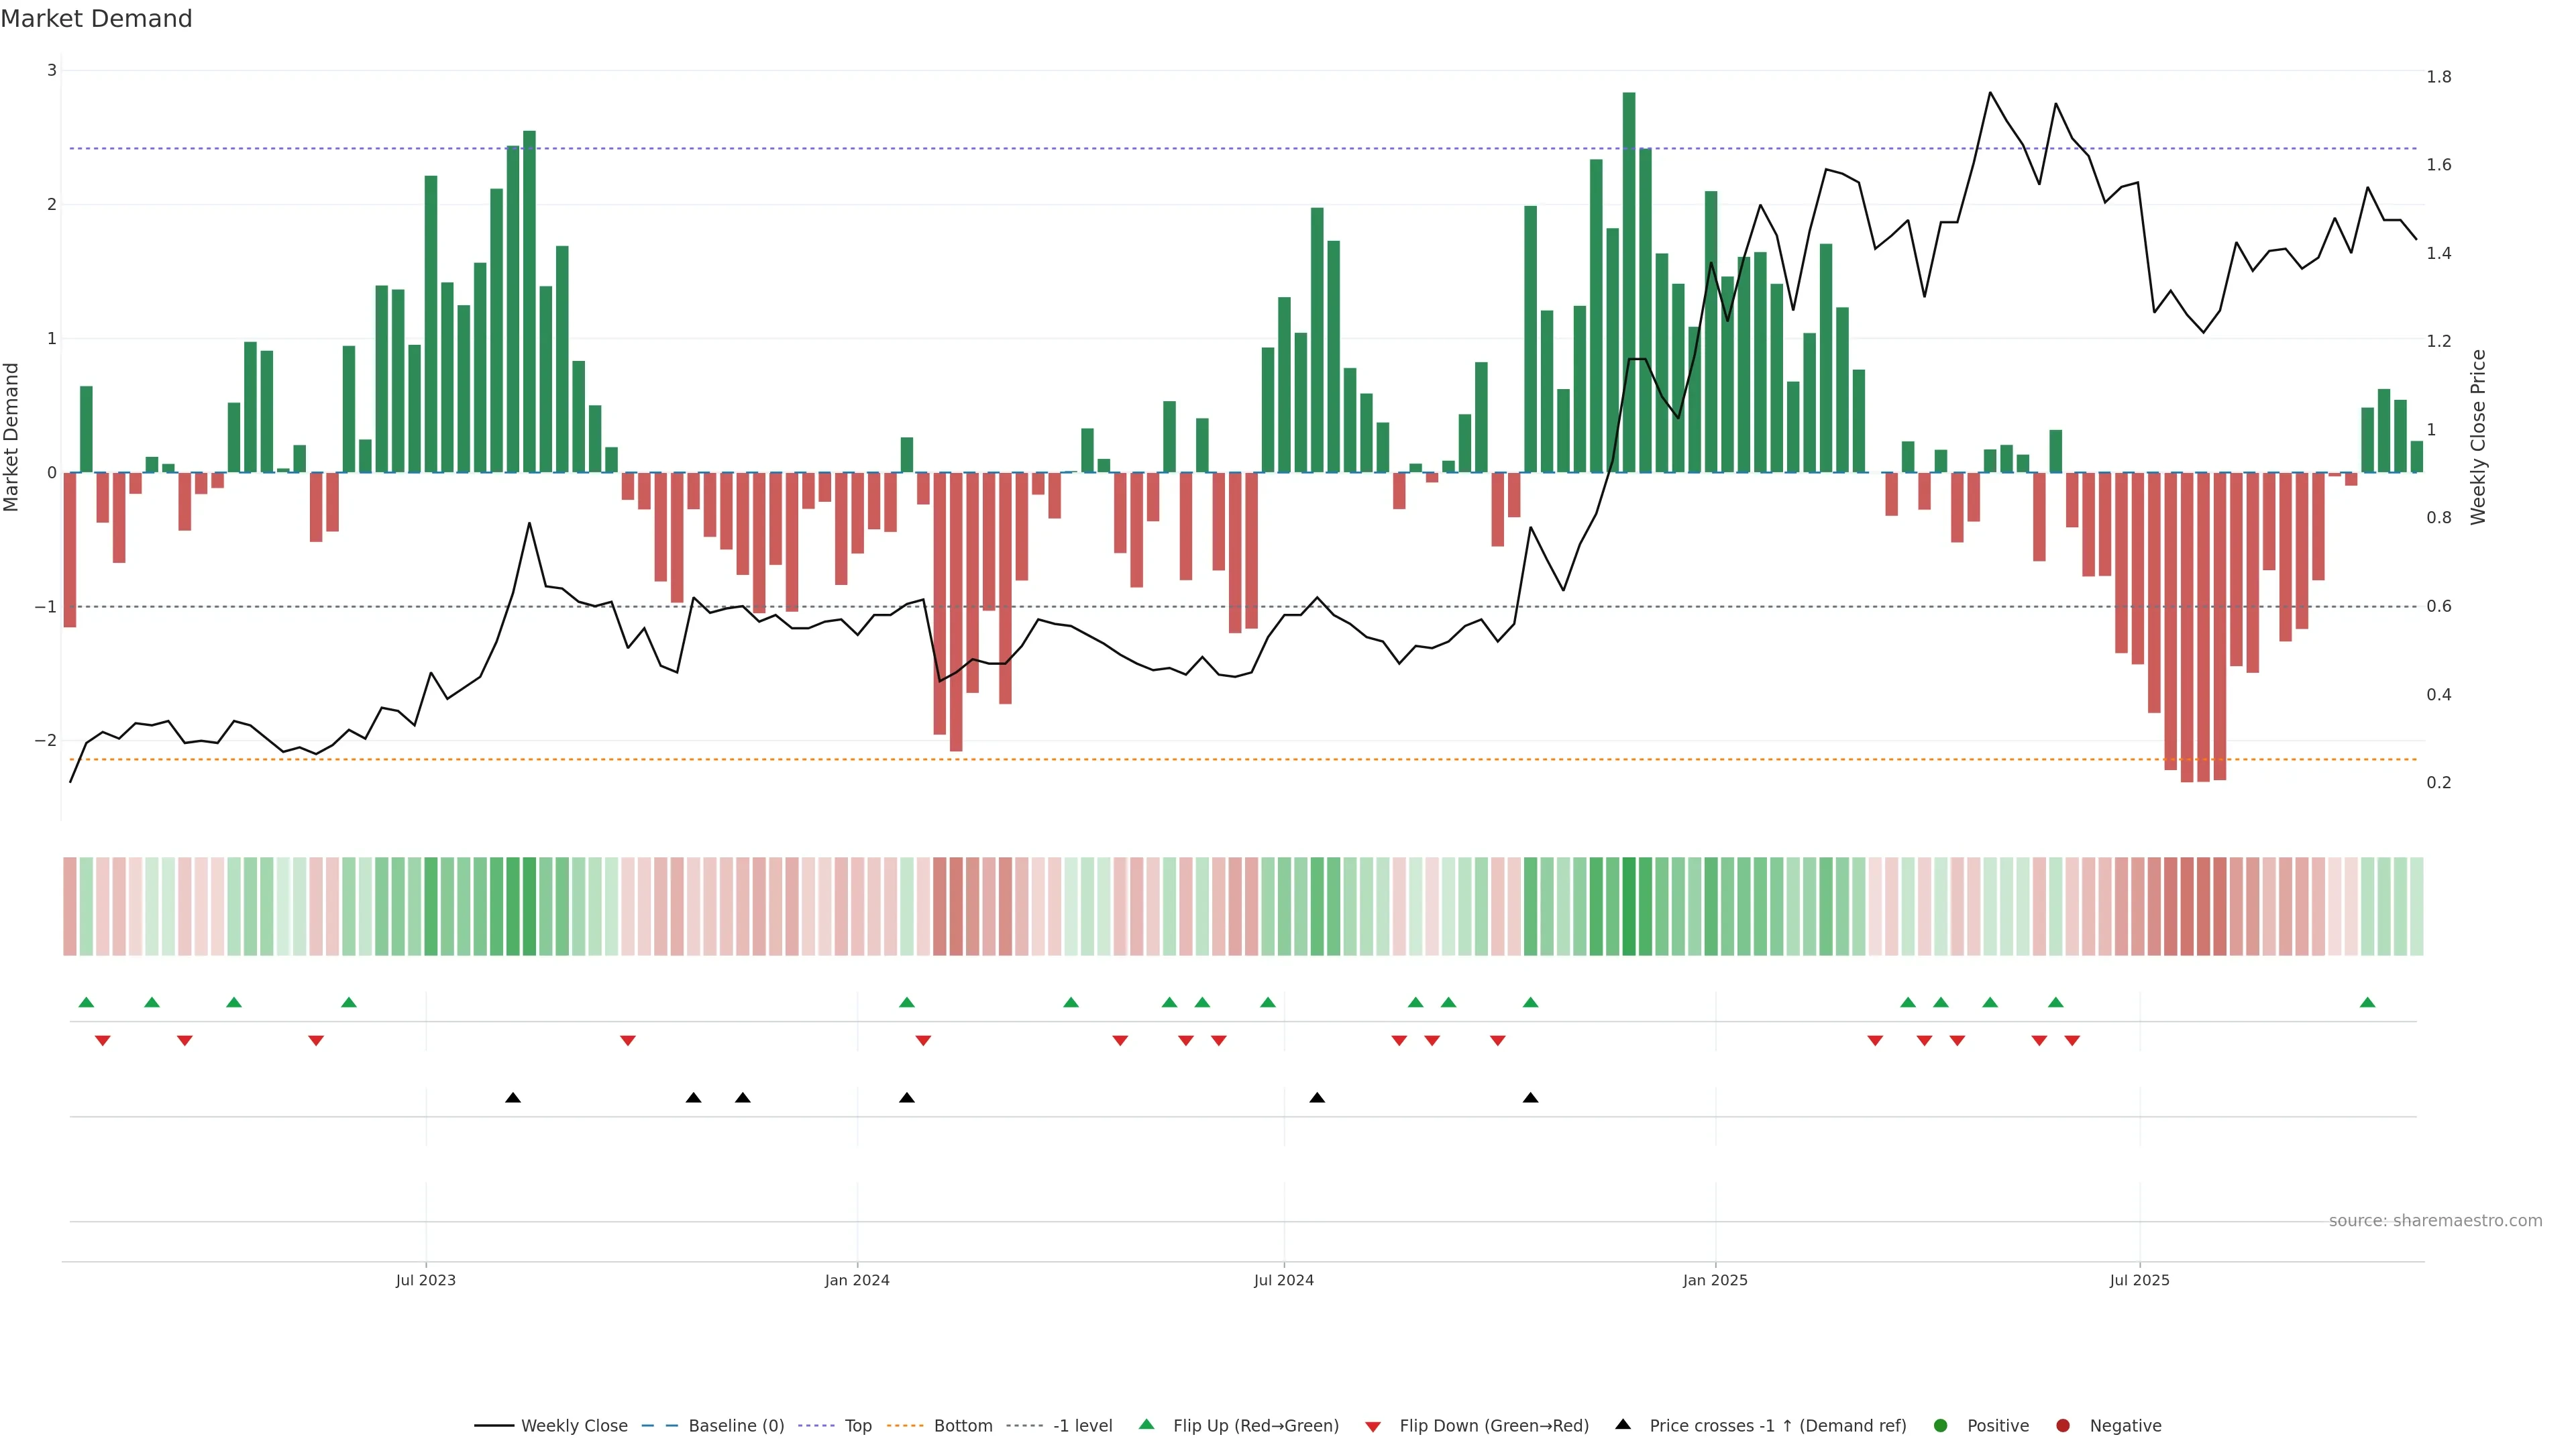Click the Market Demand chart title

[x=96, y=19]
